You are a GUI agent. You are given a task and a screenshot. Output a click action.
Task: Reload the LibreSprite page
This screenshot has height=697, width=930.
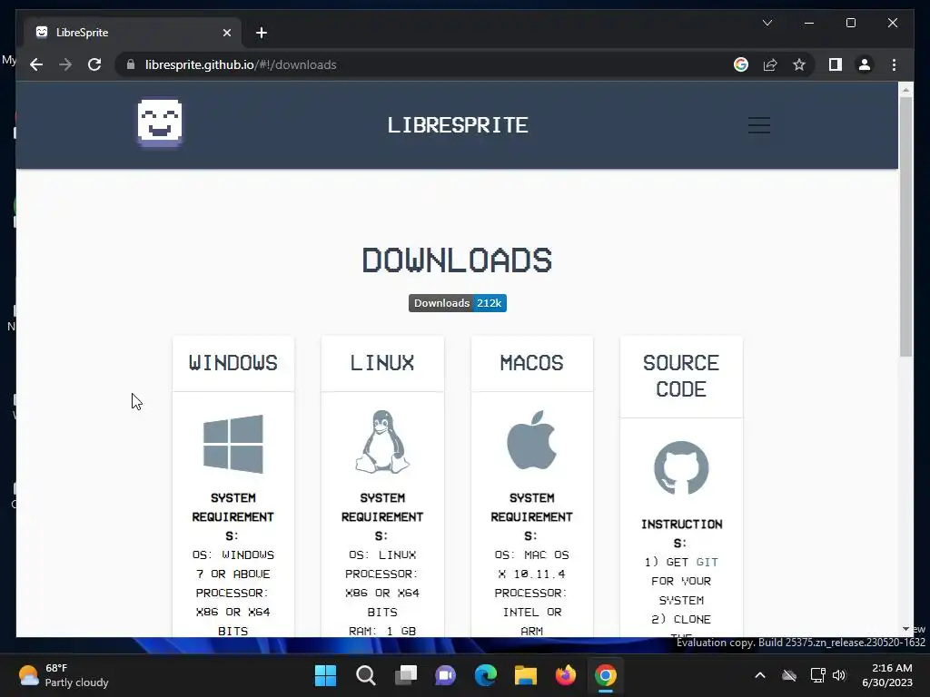[x=94, y=64]
